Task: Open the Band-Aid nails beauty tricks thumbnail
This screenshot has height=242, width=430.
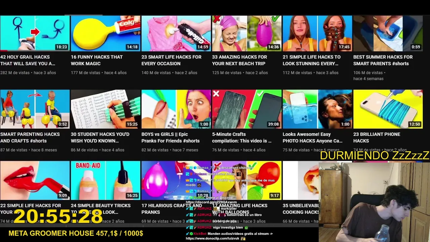Action: pos(105,180)
